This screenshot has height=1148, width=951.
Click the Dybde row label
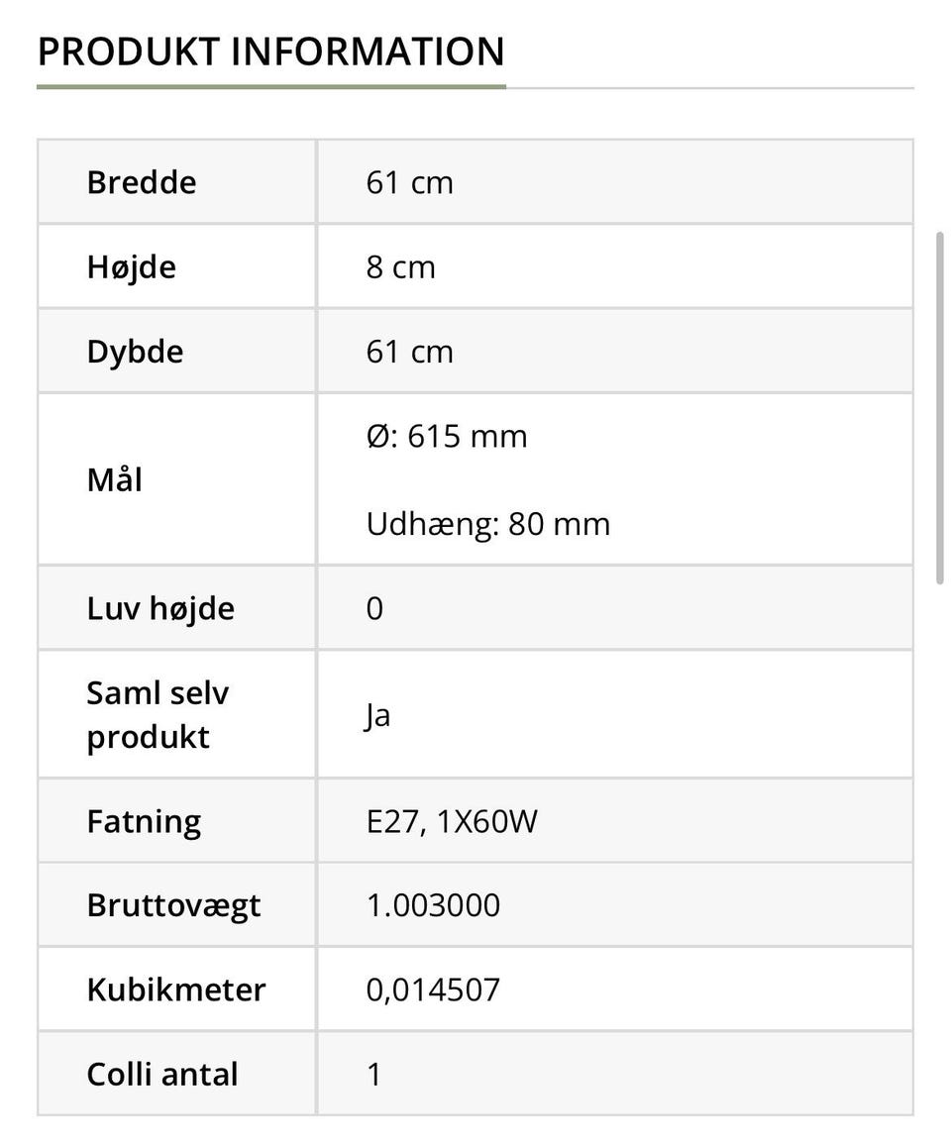click(x=135, y=352)
